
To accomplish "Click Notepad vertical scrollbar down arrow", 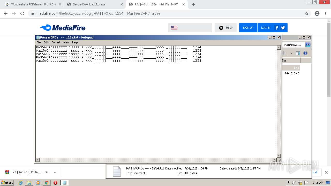I will click(x=279, y=156).
